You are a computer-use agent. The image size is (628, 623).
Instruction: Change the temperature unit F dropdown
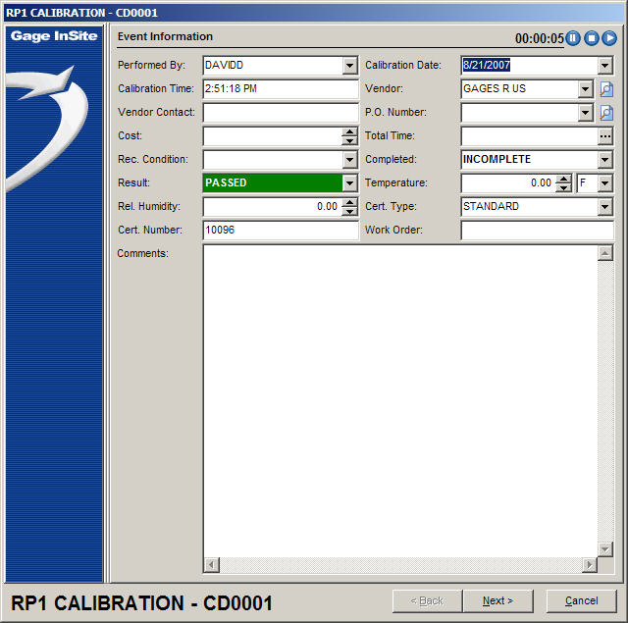click(x=605, y=183)
